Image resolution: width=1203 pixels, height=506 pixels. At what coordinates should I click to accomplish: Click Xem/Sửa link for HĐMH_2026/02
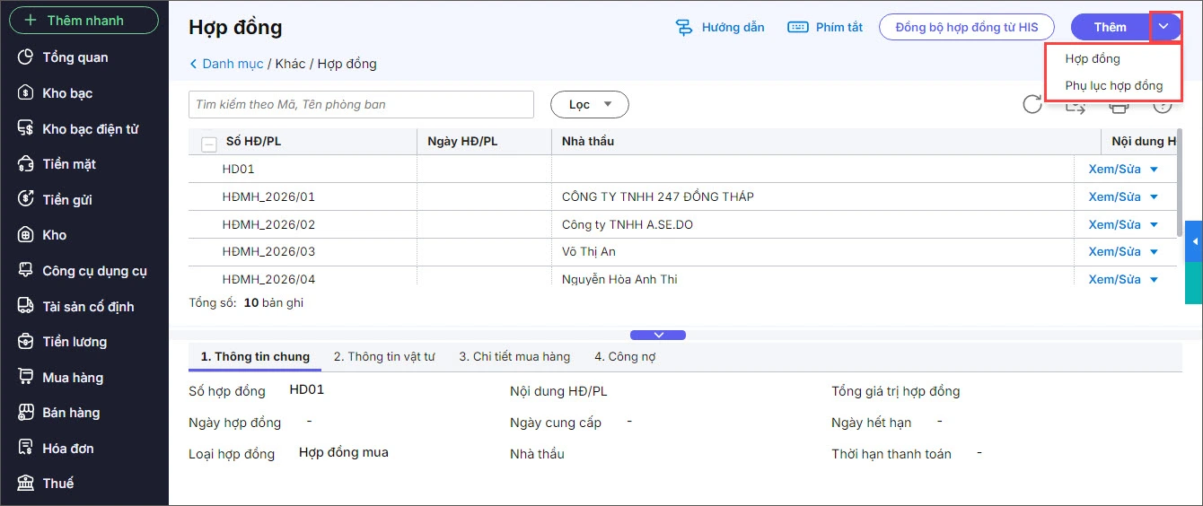click(1114, 224)
